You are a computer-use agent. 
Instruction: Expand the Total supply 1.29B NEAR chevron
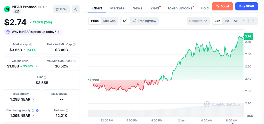tap(33, 99)
